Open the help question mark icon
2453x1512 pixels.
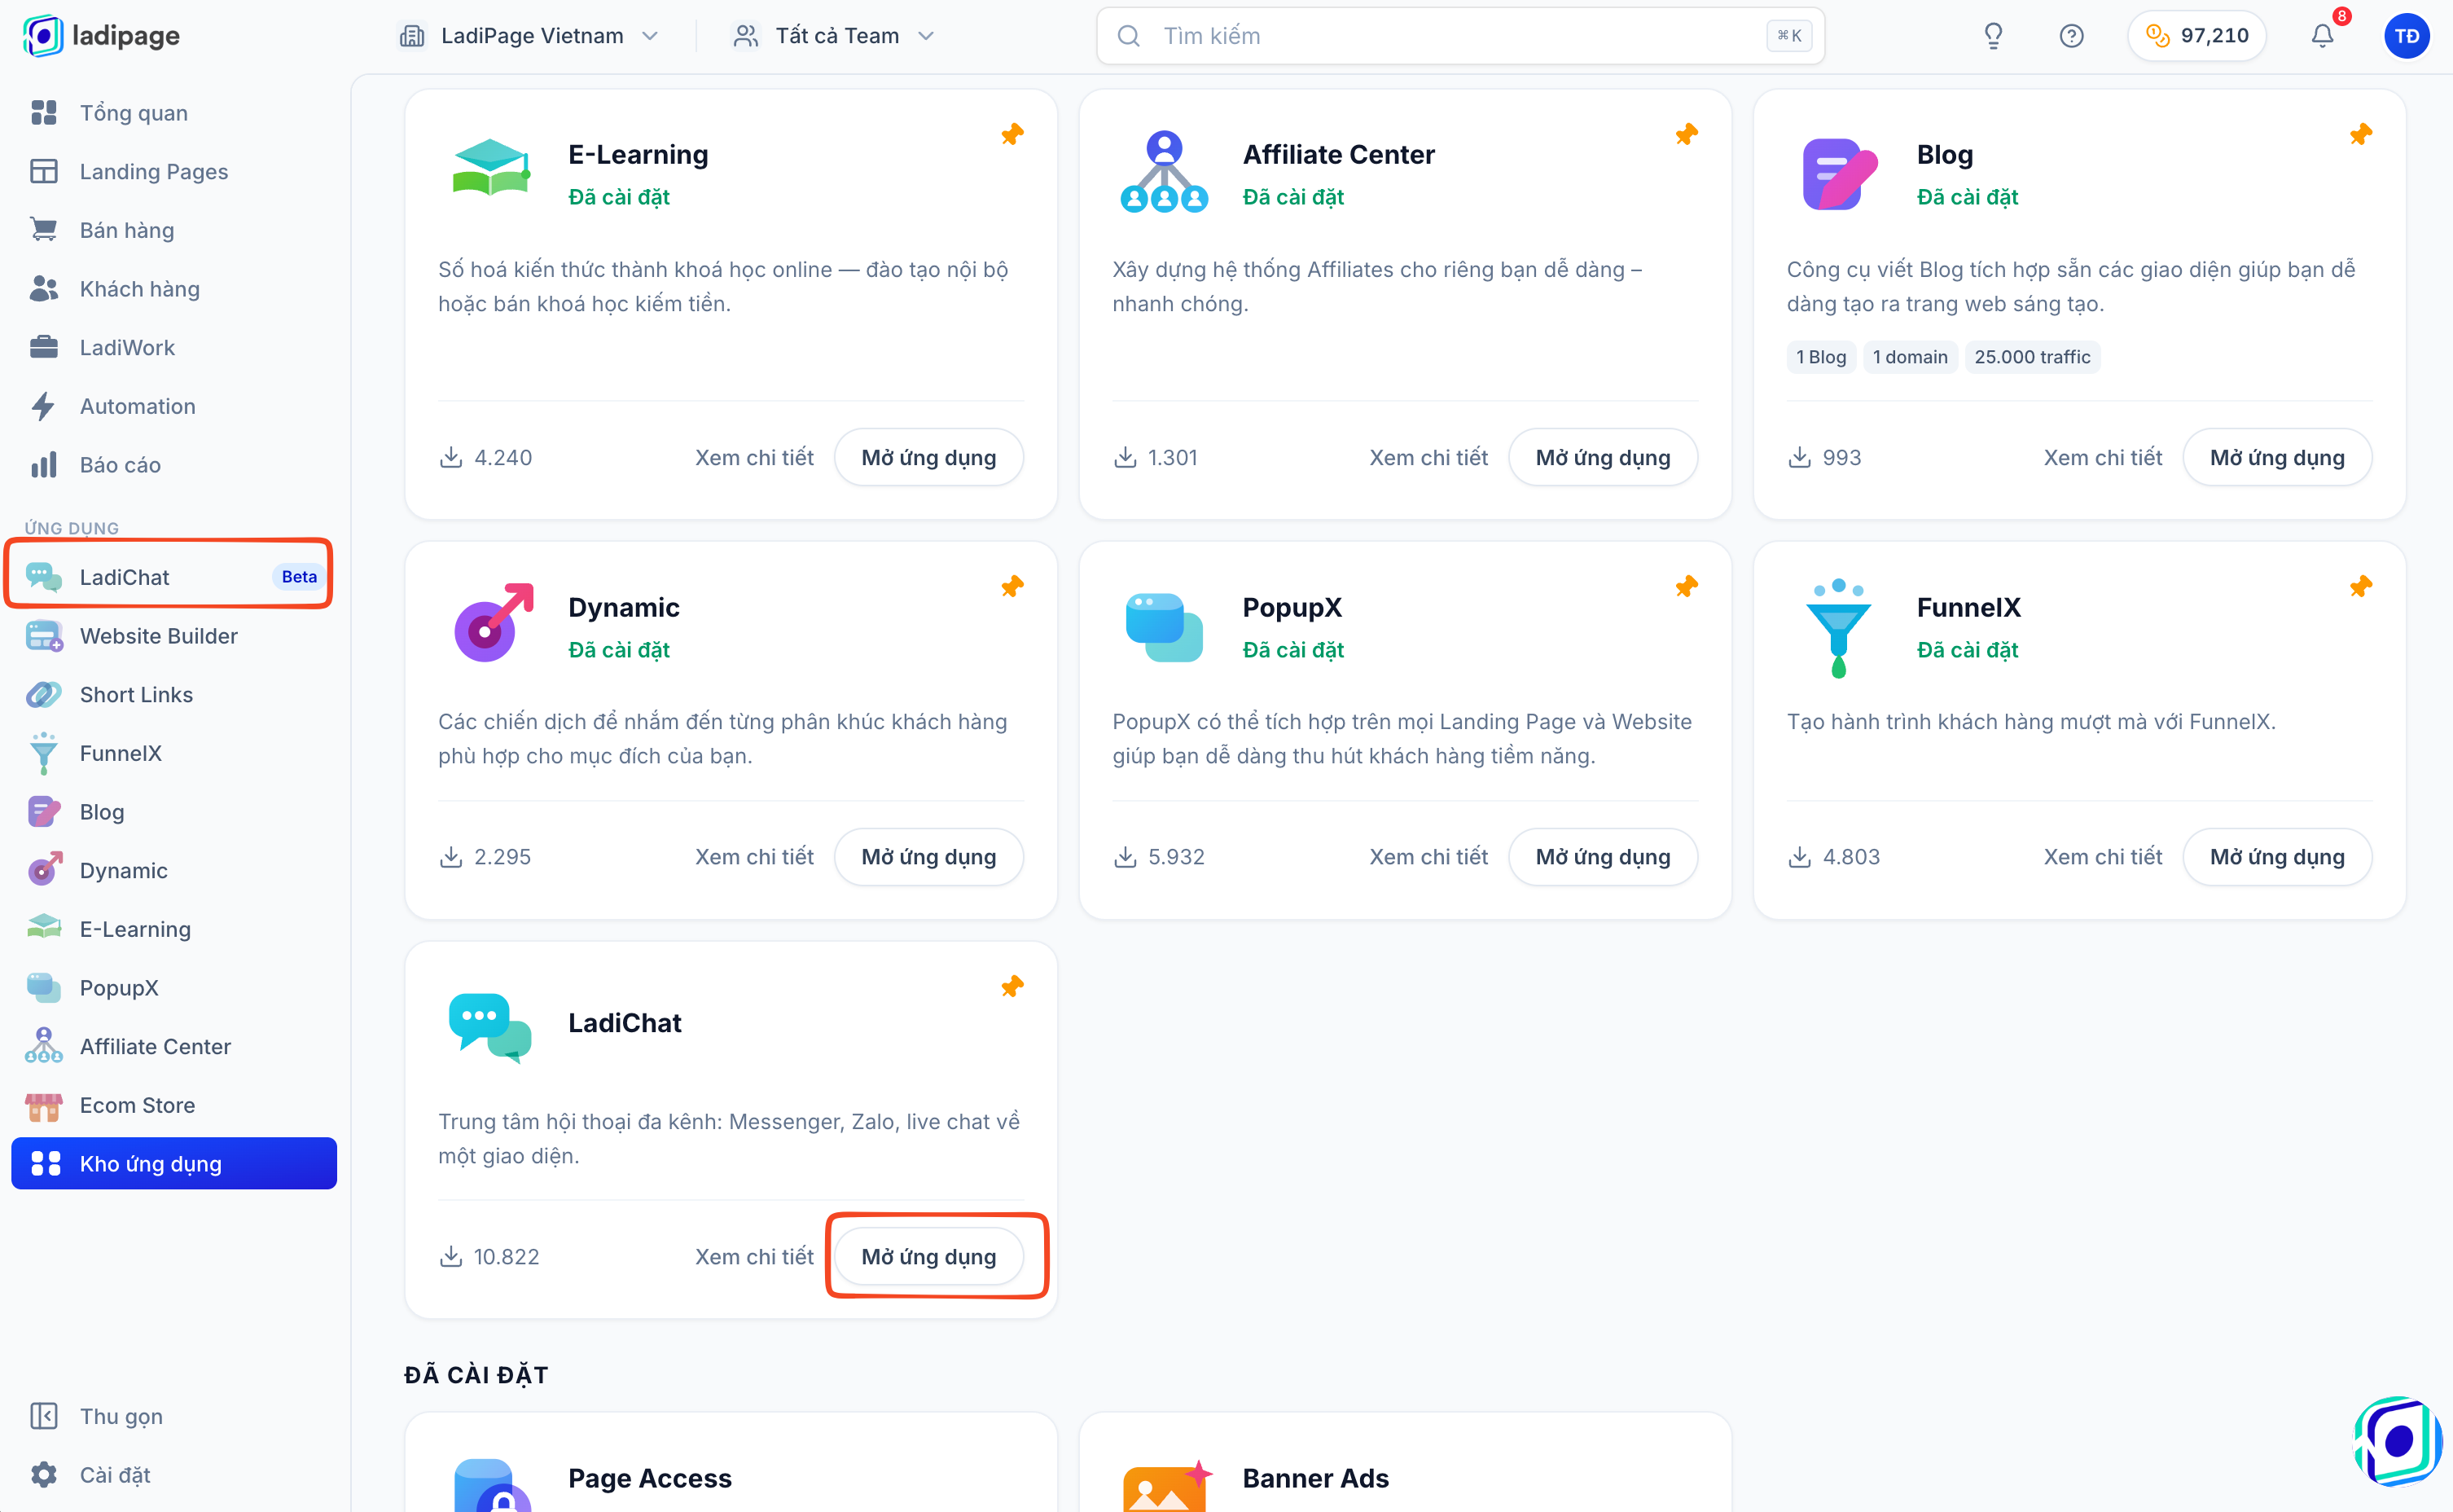[x=2071, y=36]
